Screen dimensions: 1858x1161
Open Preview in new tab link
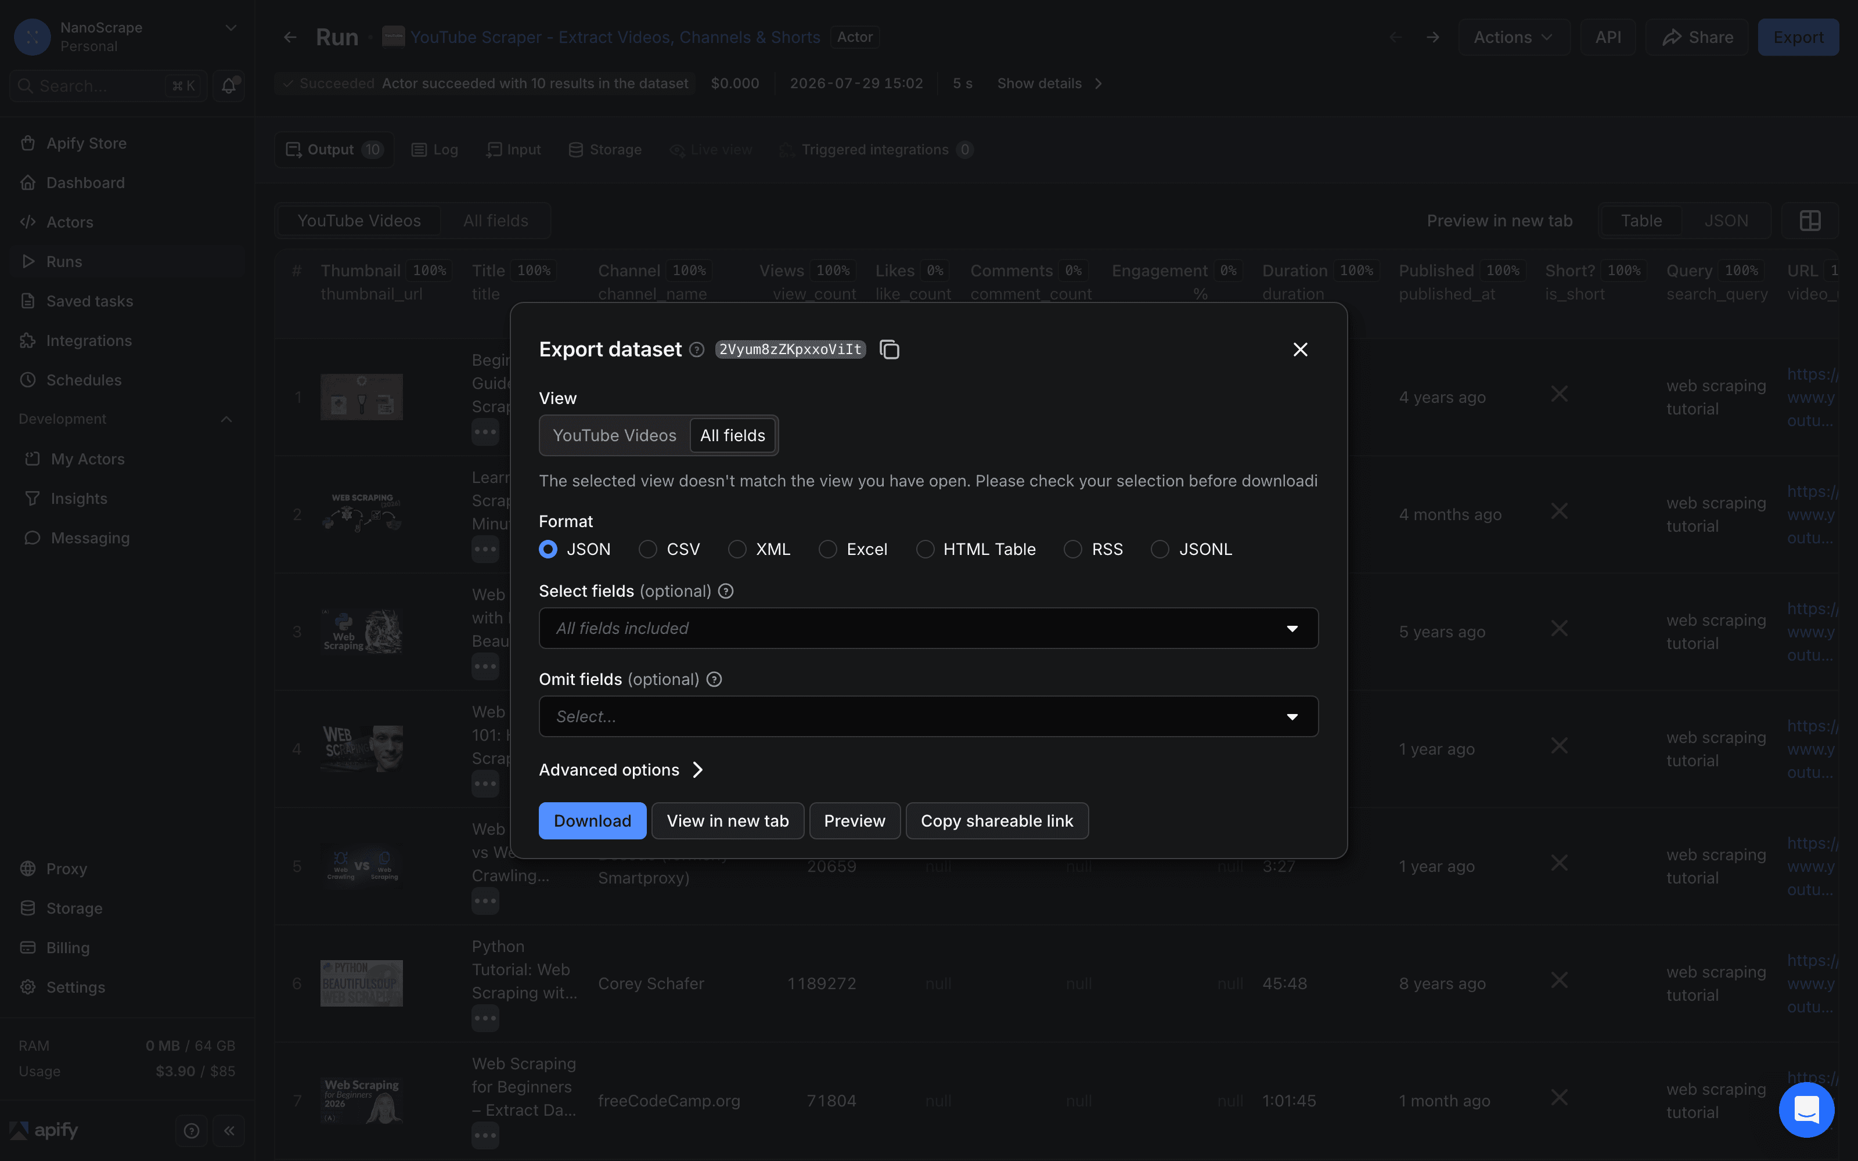pyautogui.click(x=1499, y=221)
